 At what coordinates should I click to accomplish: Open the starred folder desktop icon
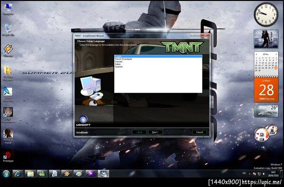(8, 73)
